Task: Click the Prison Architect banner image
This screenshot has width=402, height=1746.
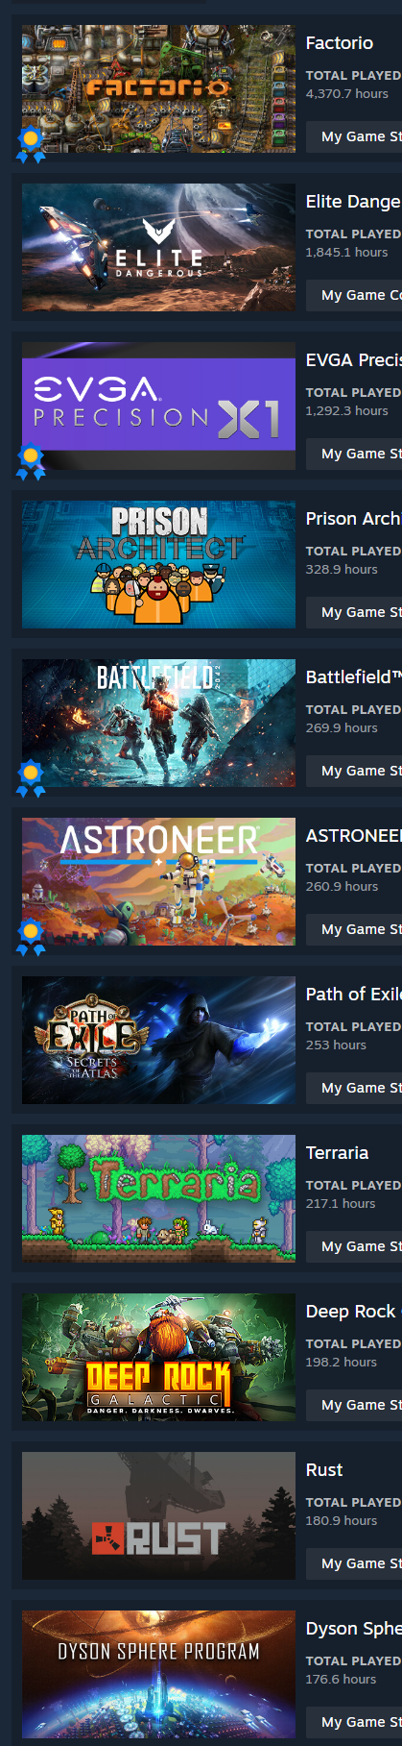Action: [158, 564]
